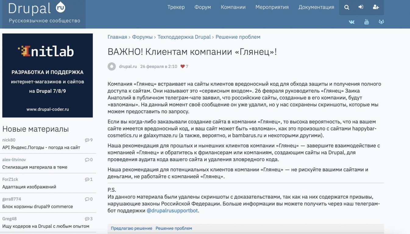Image resolution: width=410 pixels, height=234 pixels.
Task: Click the post author avatar
Action: pos(112,67)
